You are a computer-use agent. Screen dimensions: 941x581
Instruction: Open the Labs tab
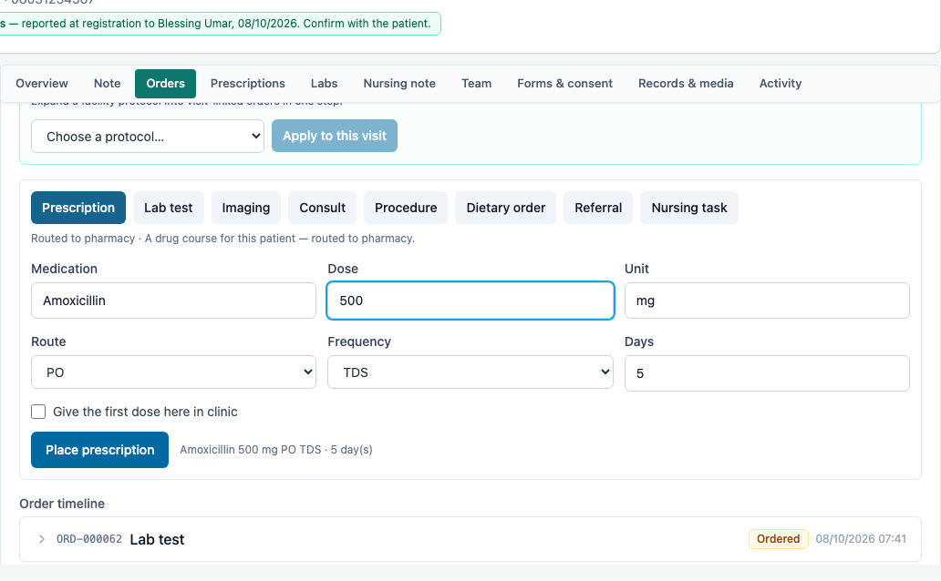[324, 84]
